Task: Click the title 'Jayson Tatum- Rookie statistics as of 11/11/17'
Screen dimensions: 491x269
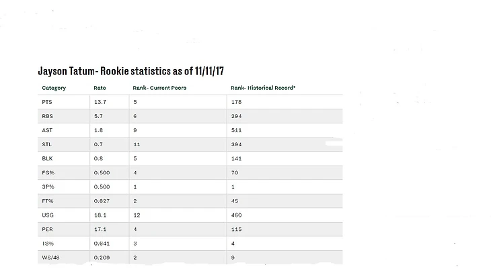Action: [x=131, y=71]
